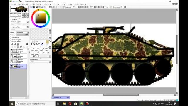Switch to the images (3).jpg document tab
This screenshot has height=106, width=188.
tap(61, 97)
